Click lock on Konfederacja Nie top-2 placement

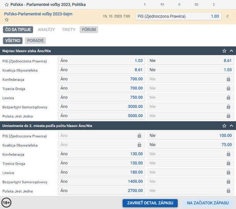(228, 154)
